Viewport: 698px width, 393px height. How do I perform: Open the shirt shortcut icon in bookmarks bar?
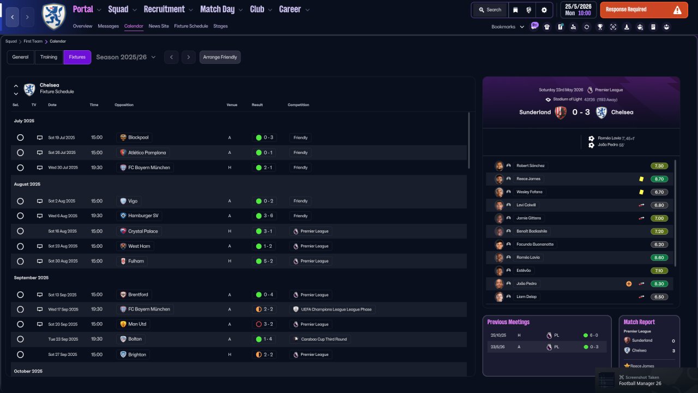pyautogui.click(x=547, y=27)
